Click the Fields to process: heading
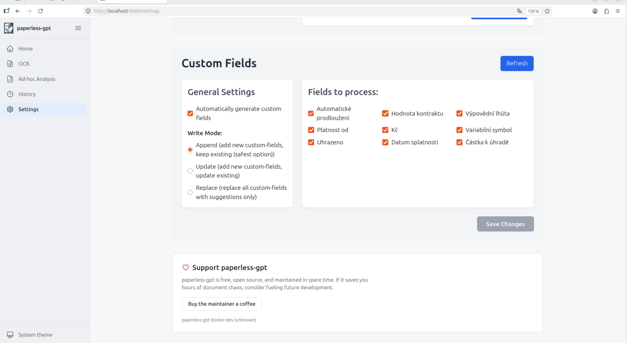The height and width of the screenshot is (343, 627). coord(343,92)
